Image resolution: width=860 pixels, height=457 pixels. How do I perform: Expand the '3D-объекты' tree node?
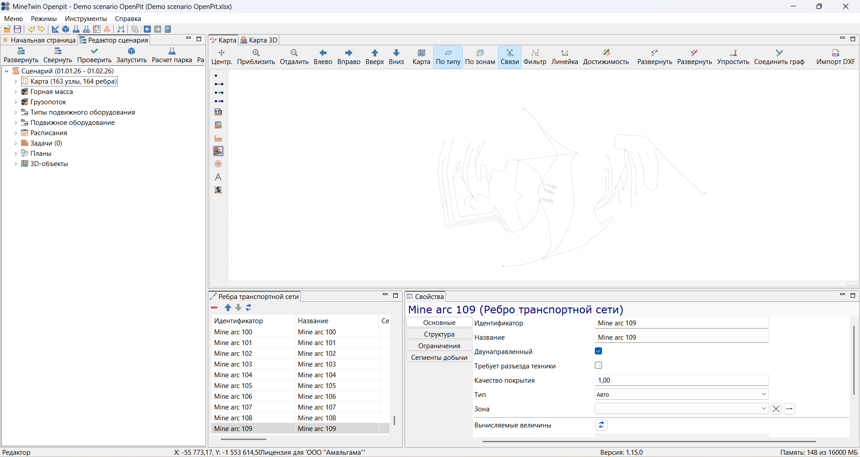(16, 163)
